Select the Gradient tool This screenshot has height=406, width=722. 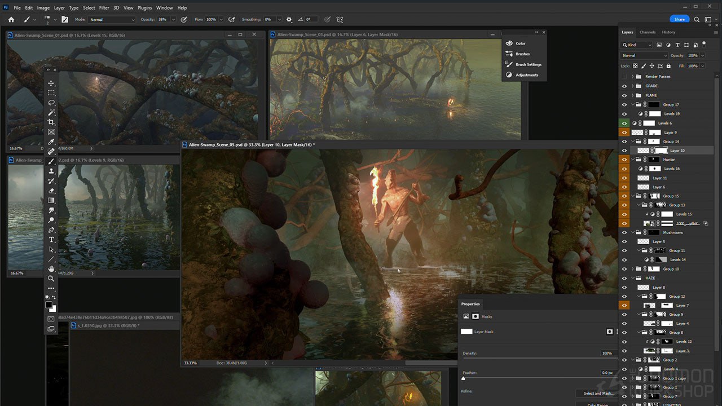[x=51, y=200]
